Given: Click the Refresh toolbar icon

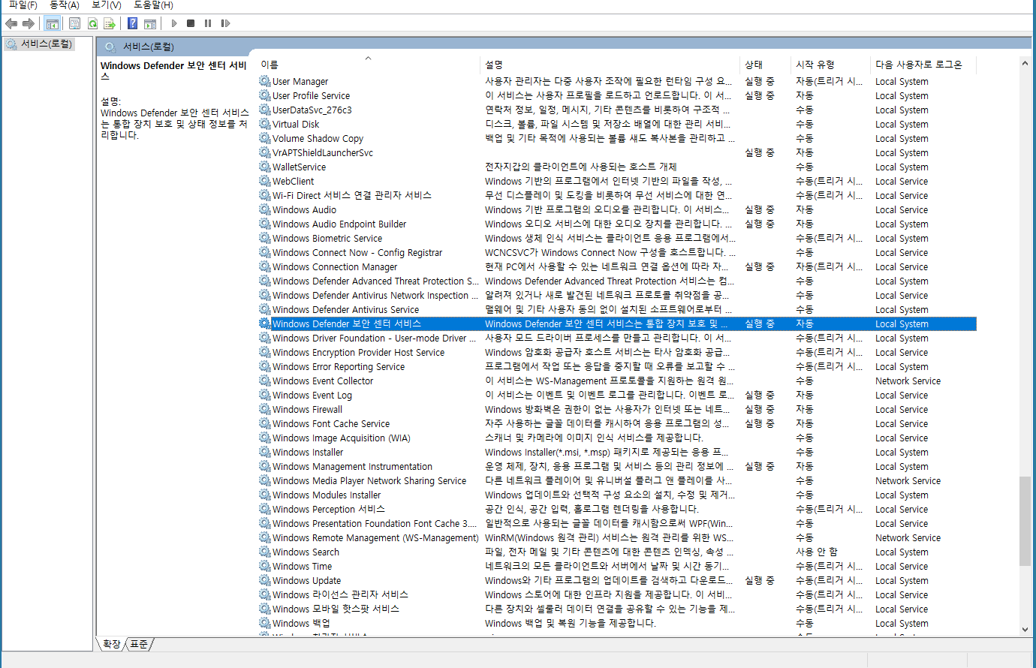Looking at the screenshot, I should click(x=92, y=23).
